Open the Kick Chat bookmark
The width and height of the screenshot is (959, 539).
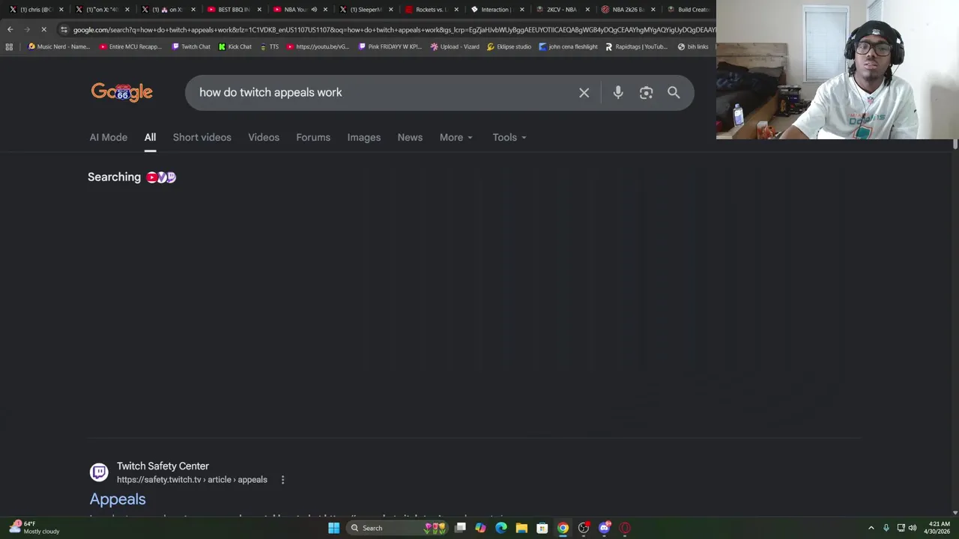tap(235, 46)
